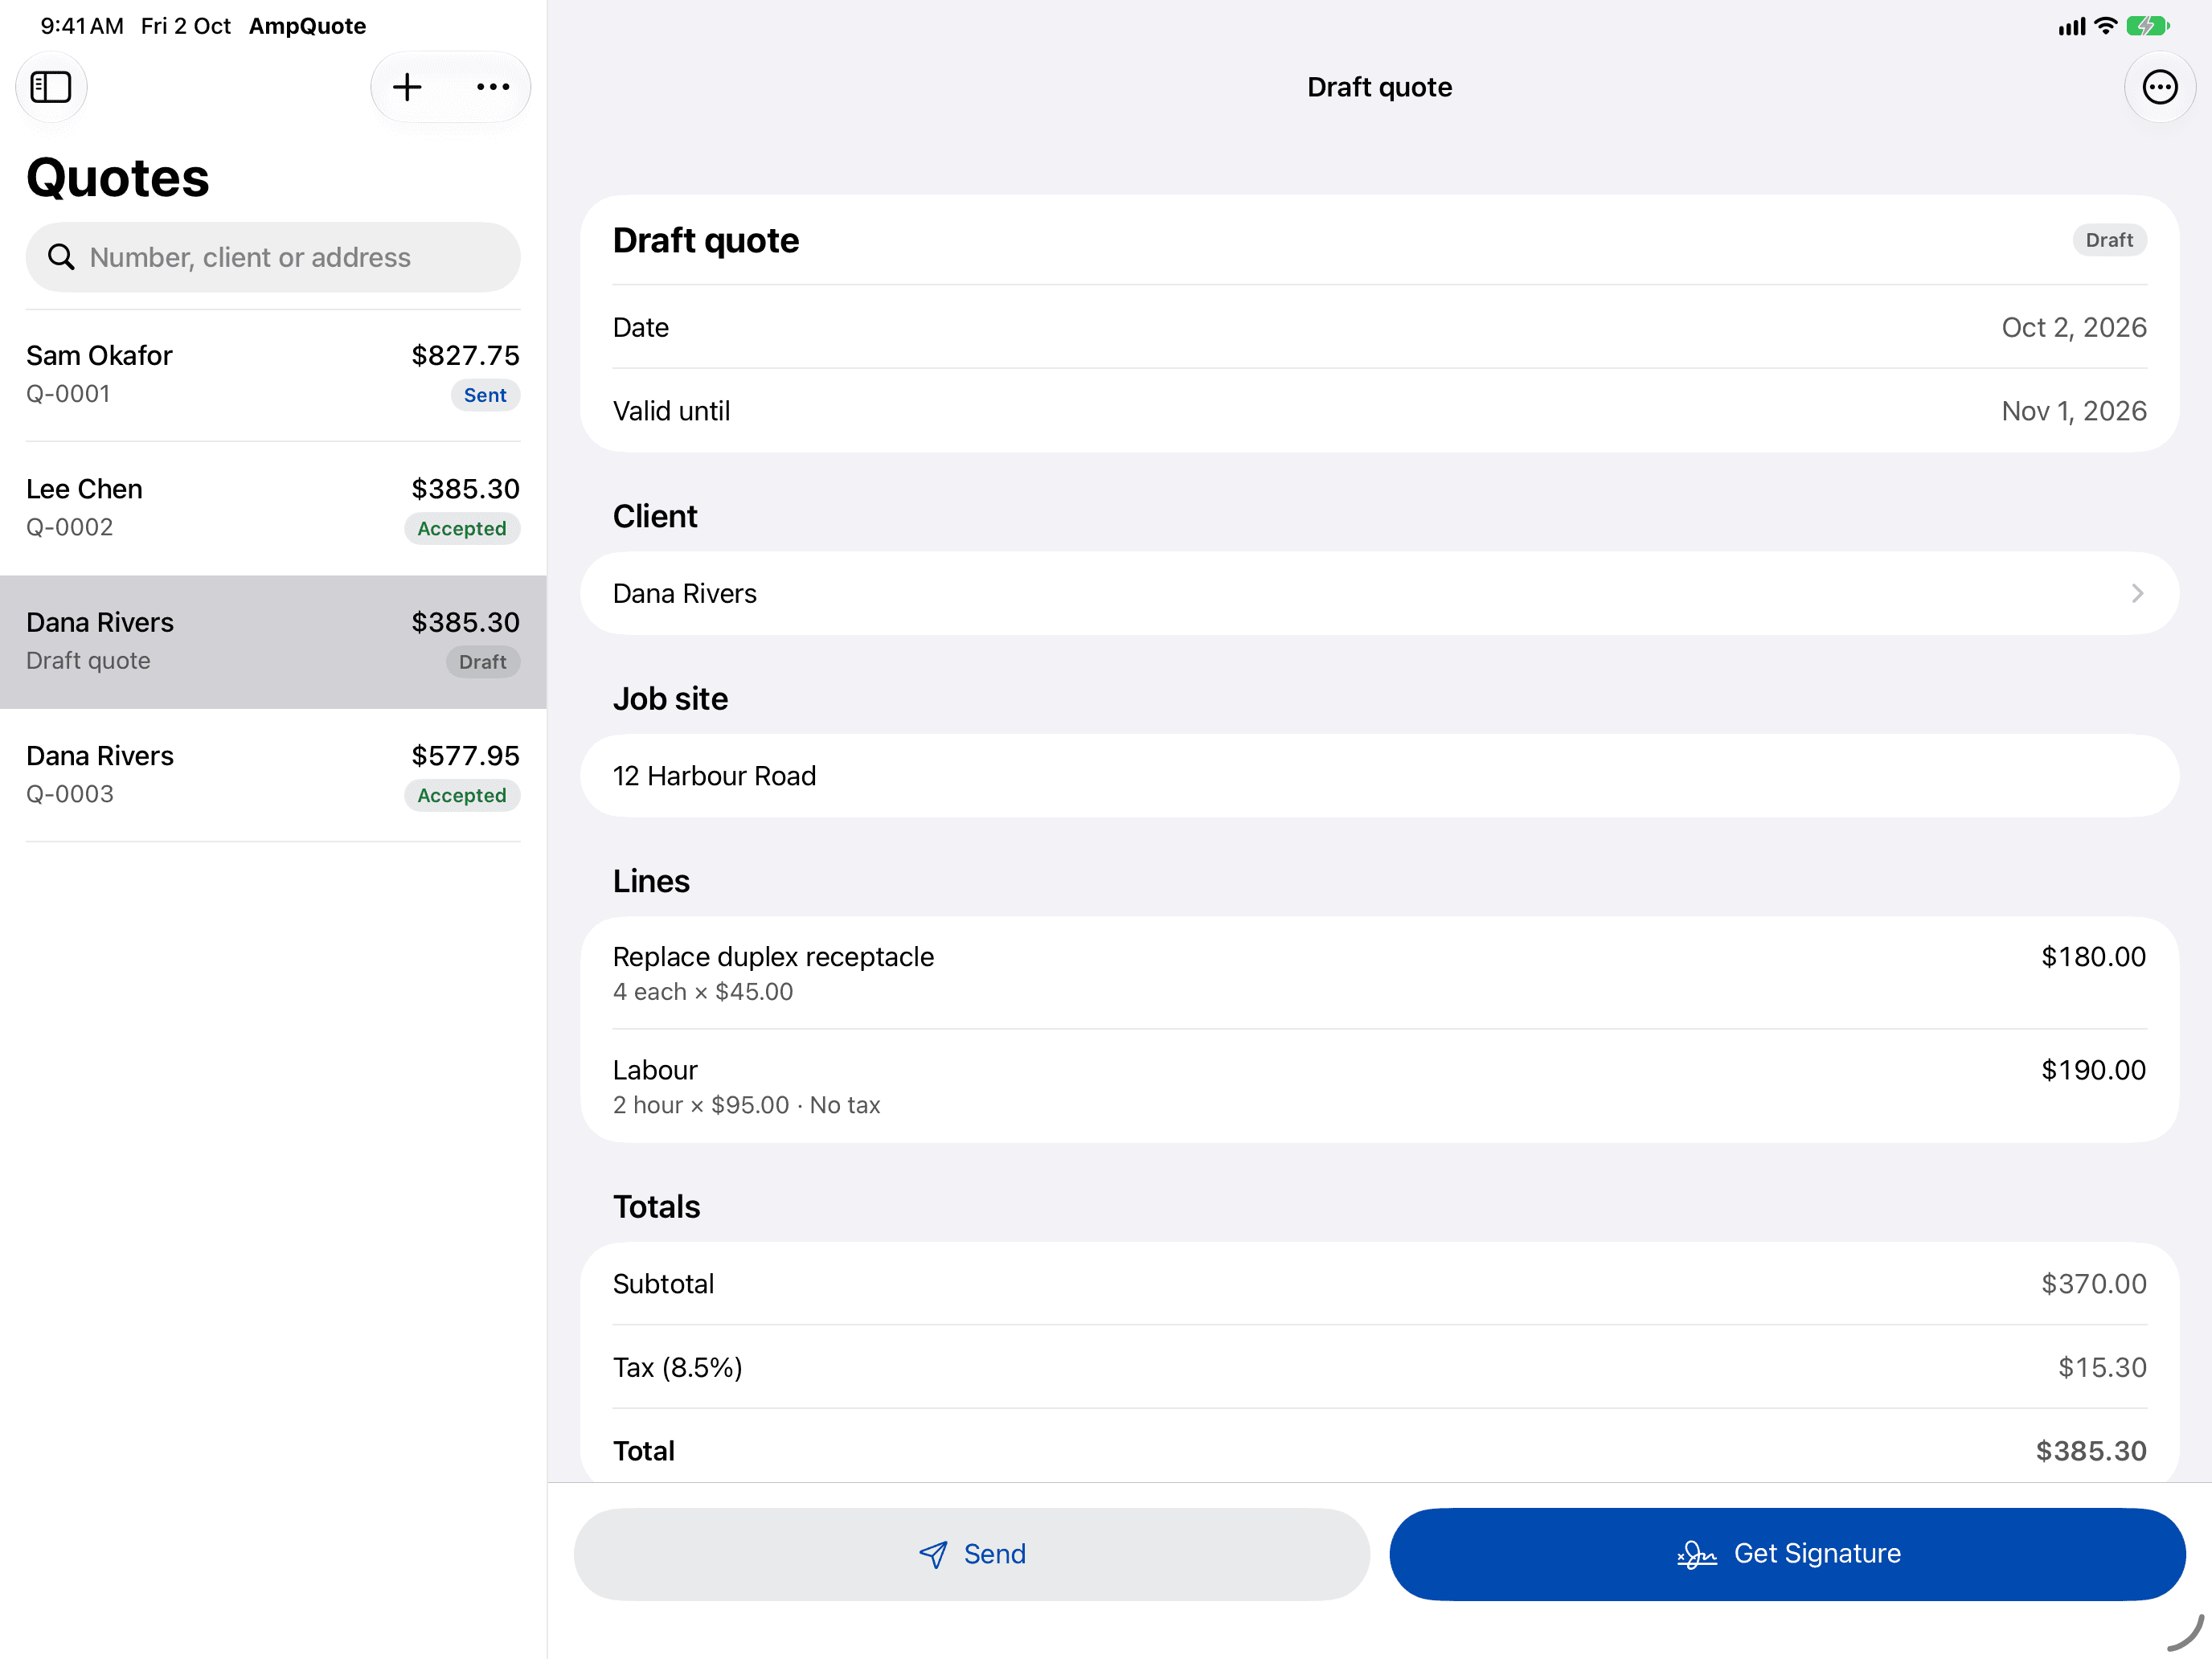Change the Valid until Nov 1, 2026
2212x1659 pixels.
point(2073,411)
